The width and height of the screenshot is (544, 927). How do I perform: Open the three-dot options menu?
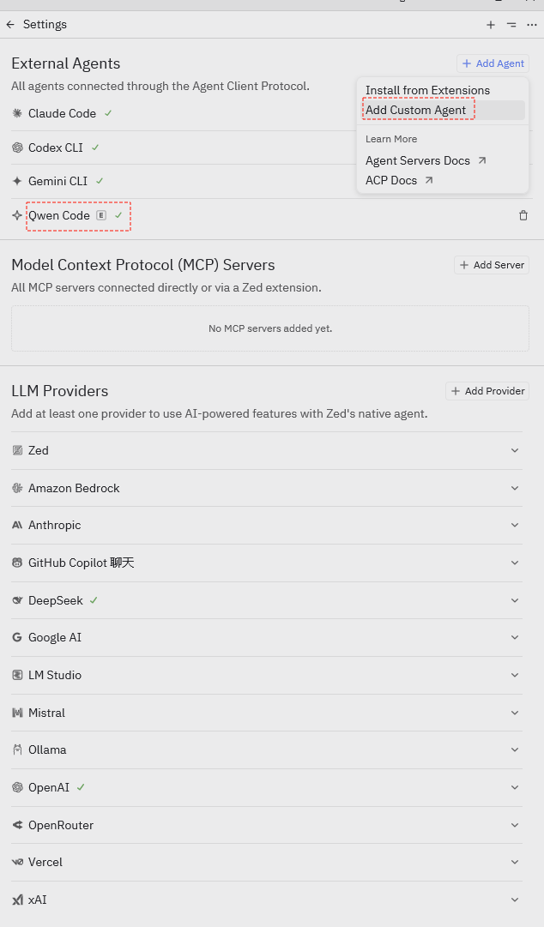point(532,25)
